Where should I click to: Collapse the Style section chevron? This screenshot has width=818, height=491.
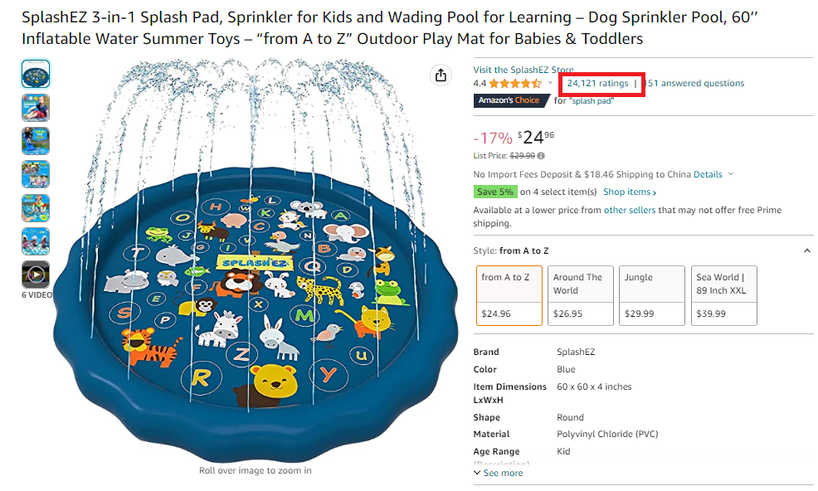(807, 250)
